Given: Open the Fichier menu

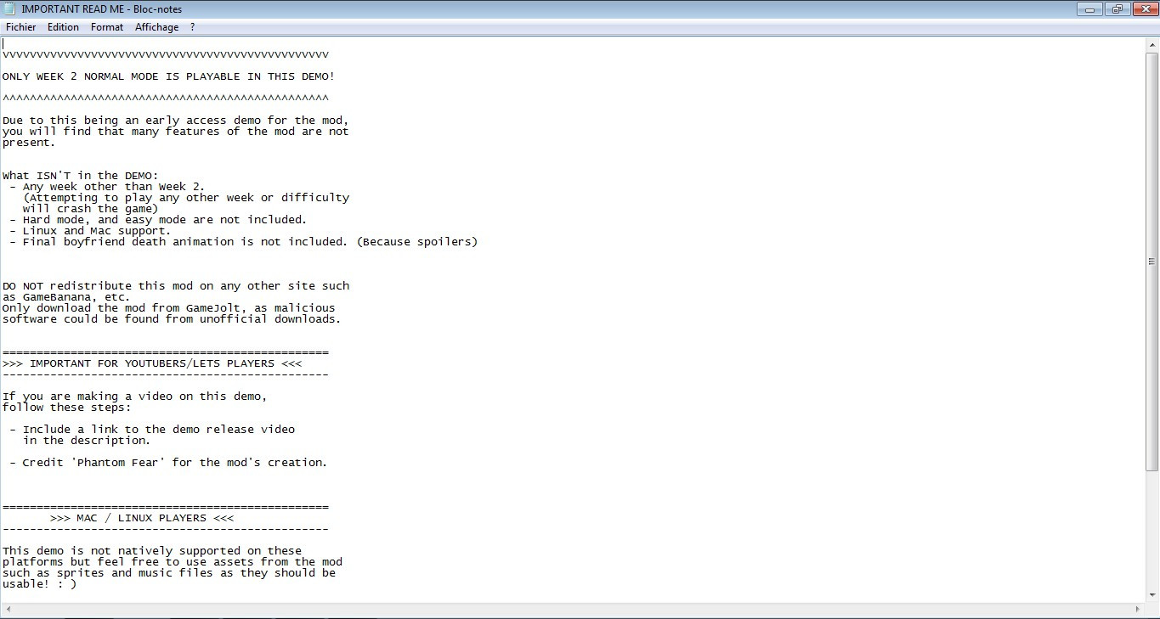Looking at the screenshot, I should 21,27.
